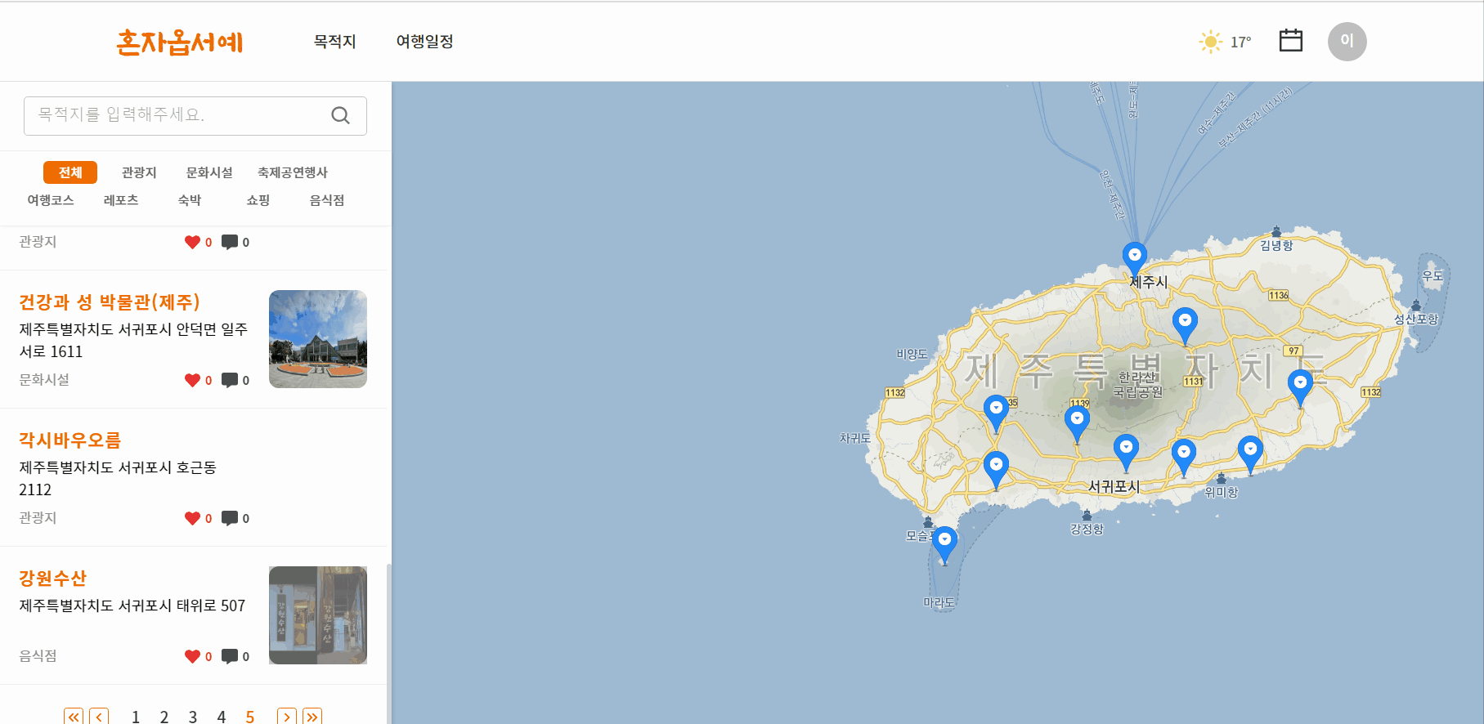This screenshot has width=1484, height=724.
Task: Open 각시바우오름 title link
Action: pyautogui.click(x=69, y=440)
